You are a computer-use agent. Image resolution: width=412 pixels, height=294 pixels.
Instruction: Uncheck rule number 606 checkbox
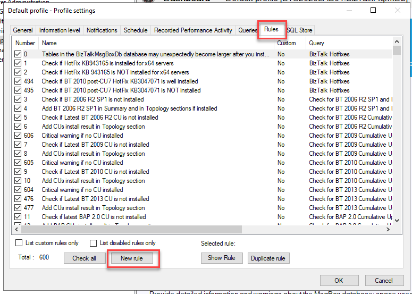pos(18,136)
